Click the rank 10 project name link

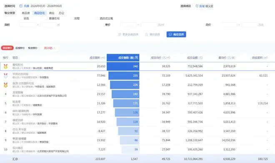tap(18, 148)
